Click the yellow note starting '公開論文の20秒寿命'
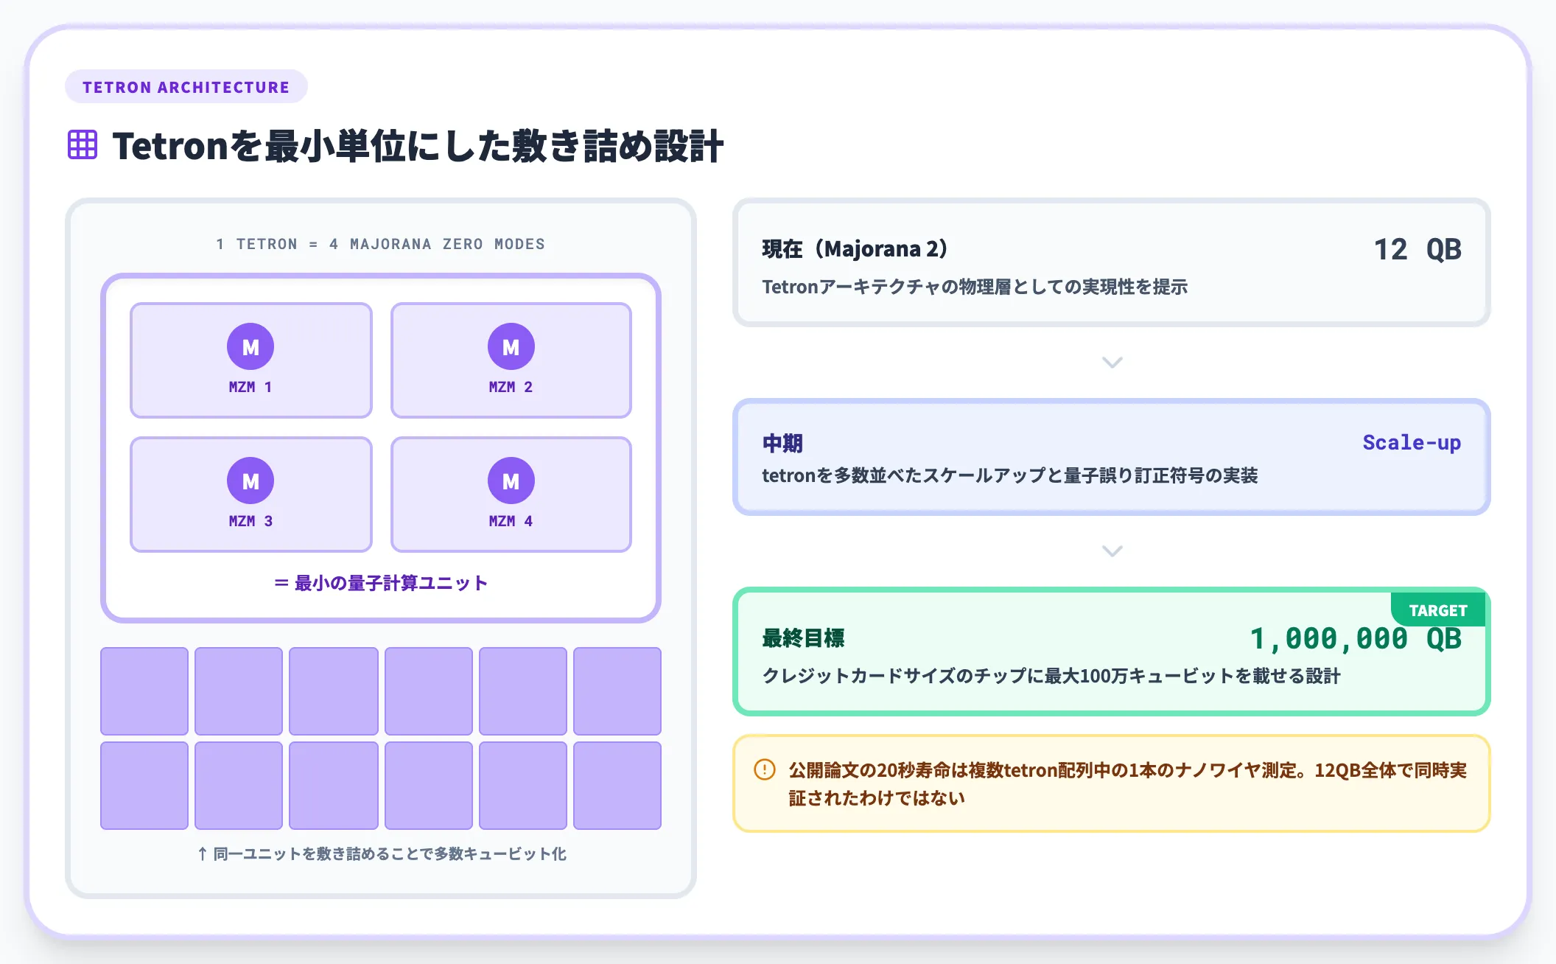The width and height of the screenshot is (1556, 964). tap(1112, 783)
